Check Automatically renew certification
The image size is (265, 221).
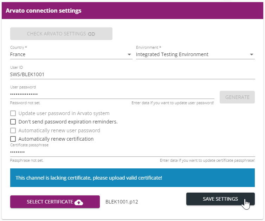[13, 139]
